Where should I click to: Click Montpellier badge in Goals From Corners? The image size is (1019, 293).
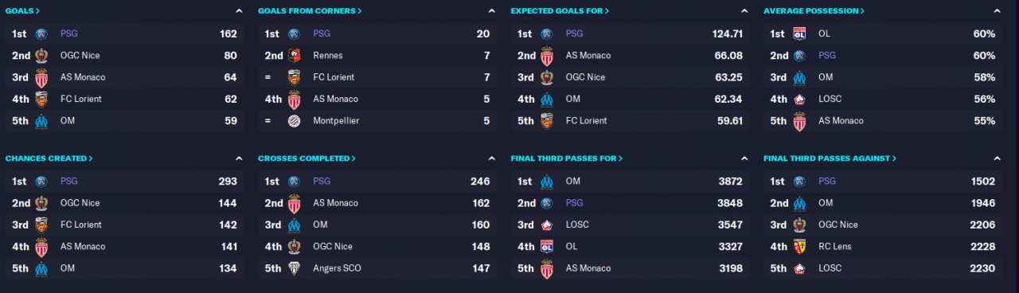(x=294, y=121)
